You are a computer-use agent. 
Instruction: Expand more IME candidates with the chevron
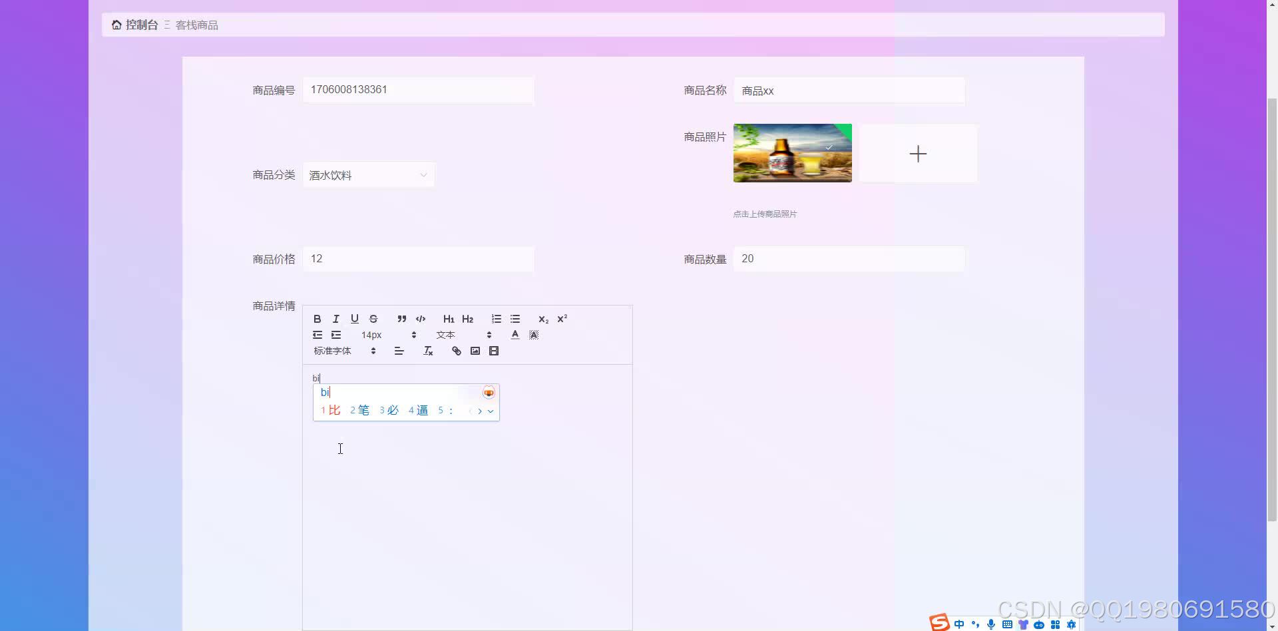[491, 411]
